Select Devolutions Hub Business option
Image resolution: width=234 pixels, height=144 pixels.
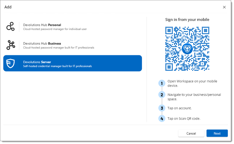tap(73, 45)
